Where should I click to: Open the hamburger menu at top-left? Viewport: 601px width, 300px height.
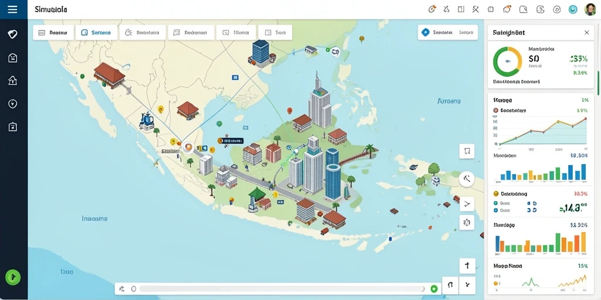pos(12,9)
